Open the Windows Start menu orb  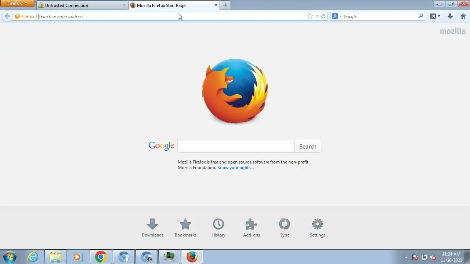[10, 257]
